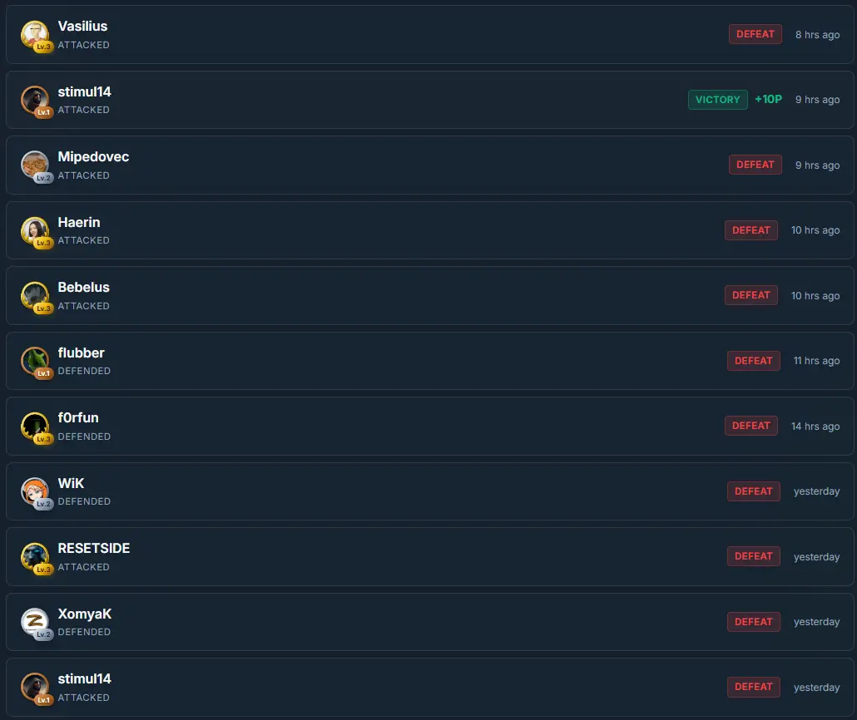Image resolution: width=857 pixels, height=720 pixels.
Task: Open the Haerin player name link
Action: [79, 222]
